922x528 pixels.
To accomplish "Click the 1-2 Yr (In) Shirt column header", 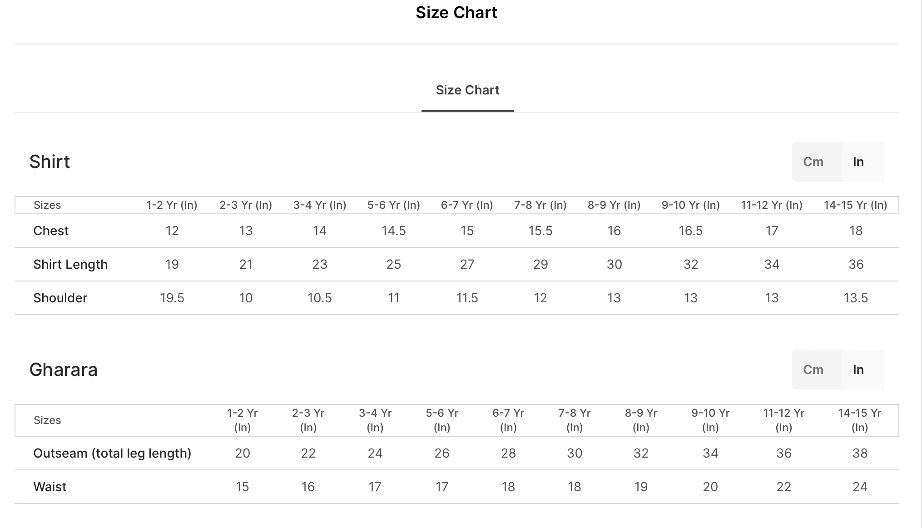I will click(x=172, y=205).
